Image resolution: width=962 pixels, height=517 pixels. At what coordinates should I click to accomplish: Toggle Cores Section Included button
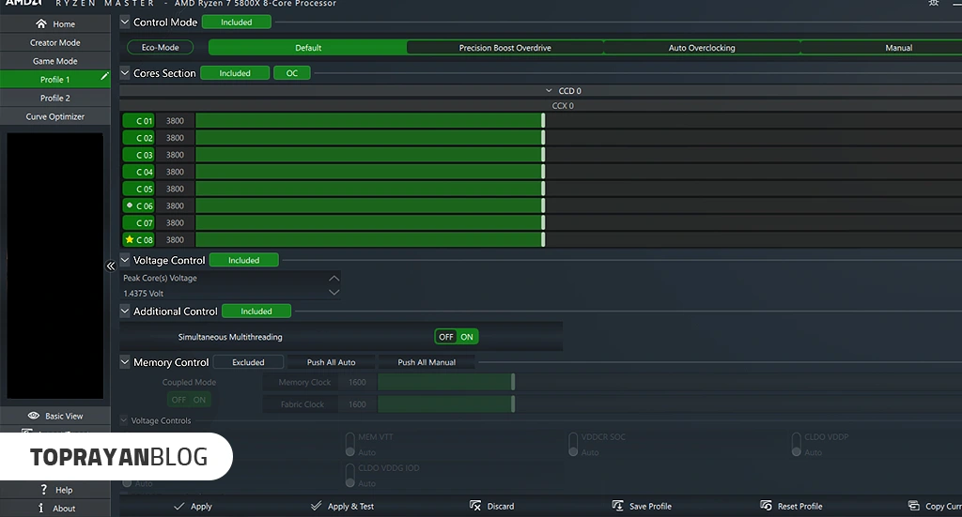[235, 73]
